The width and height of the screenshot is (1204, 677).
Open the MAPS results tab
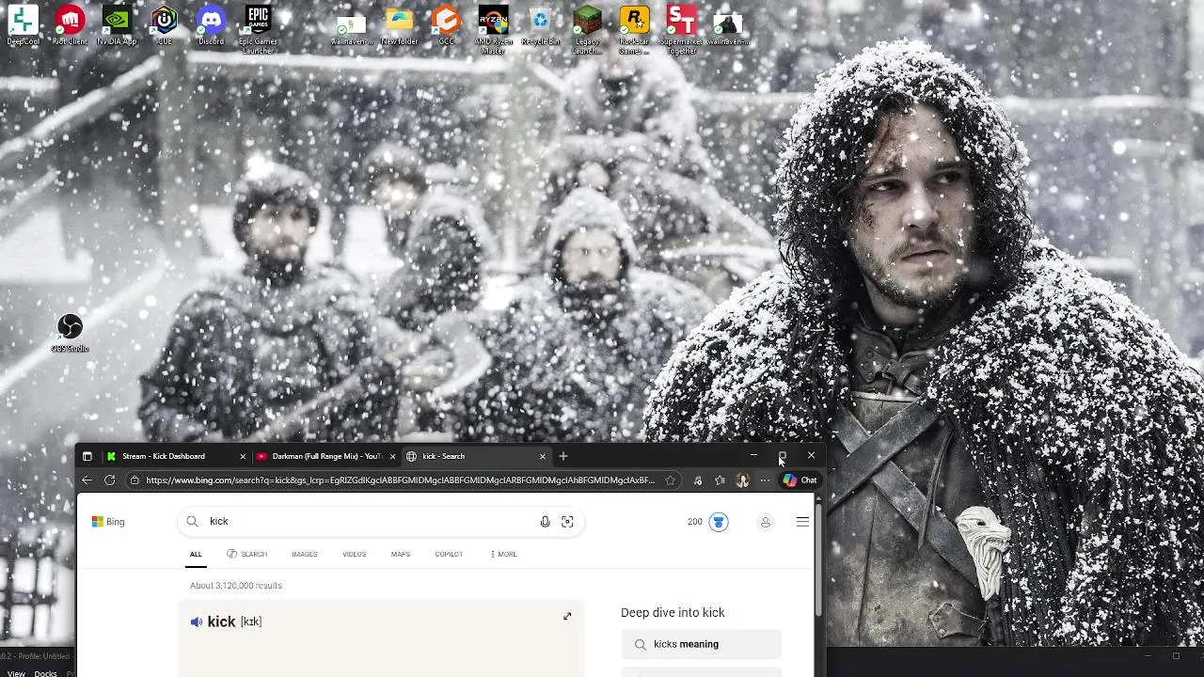[401, 554]
